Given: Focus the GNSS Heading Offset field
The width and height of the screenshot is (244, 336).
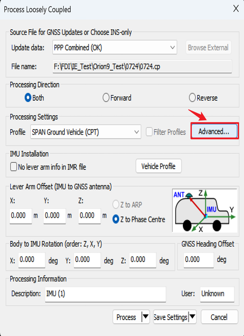Looking at the screenshot, I should (x=198, y=260).
